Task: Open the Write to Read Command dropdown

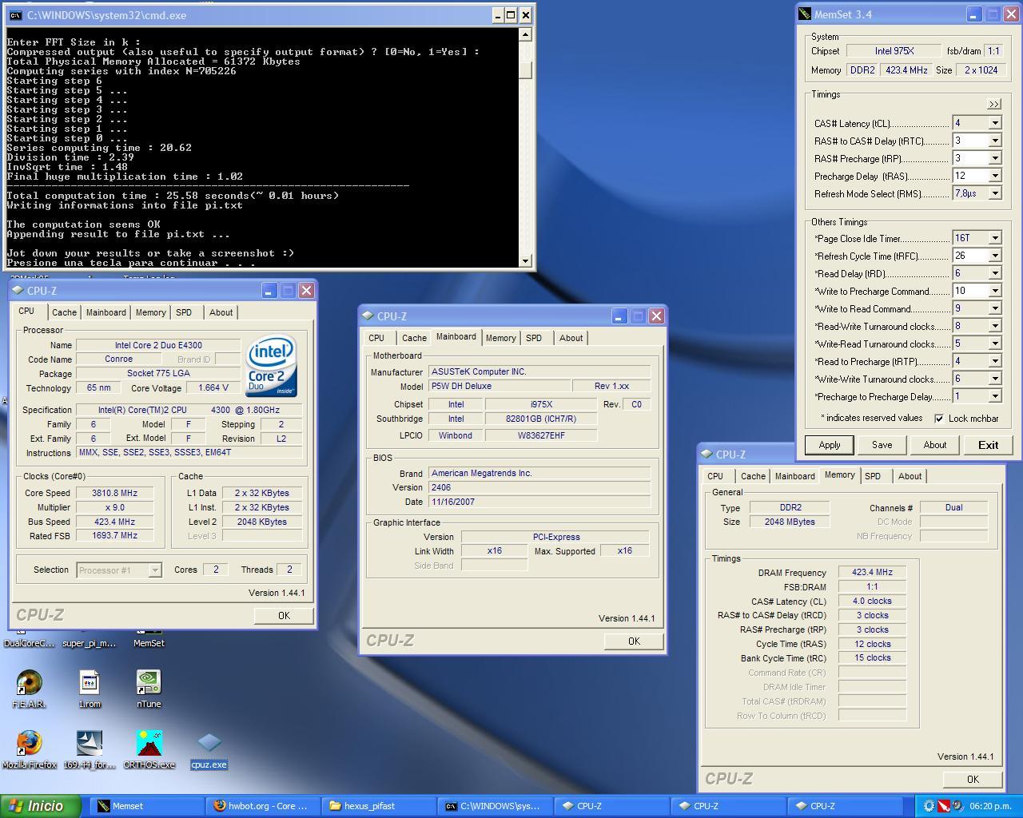Action: click(995, 308)
